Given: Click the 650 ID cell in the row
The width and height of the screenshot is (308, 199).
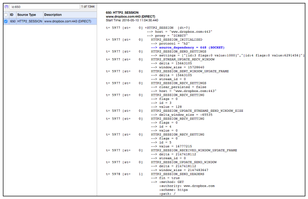Looking at the screenshot, I should 13,21.
